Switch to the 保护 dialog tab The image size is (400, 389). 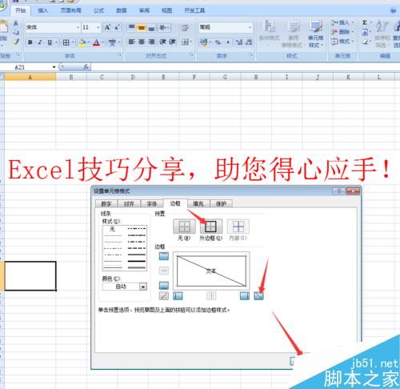(221, 203)
